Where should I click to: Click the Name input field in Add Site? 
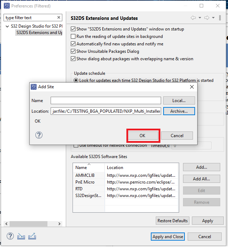pyautogui.click(x=106, y=101)
